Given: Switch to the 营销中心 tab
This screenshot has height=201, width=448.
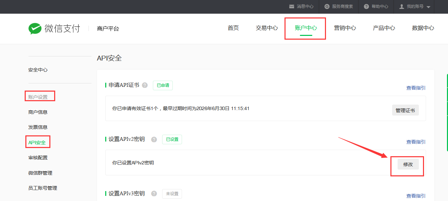Looking at the screenshot, I should click(345, 28).
